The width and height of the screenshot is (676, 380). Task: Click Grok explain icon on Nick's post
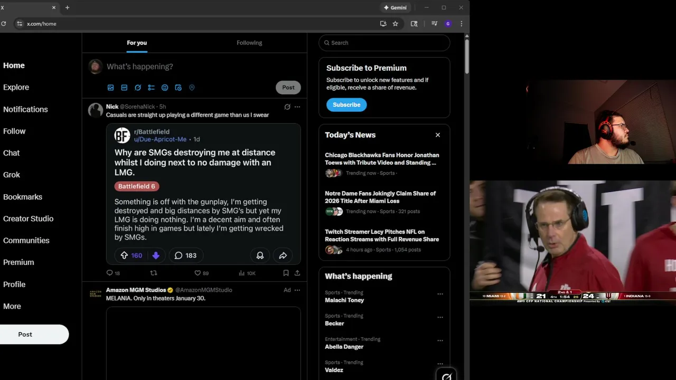(287, 107)
